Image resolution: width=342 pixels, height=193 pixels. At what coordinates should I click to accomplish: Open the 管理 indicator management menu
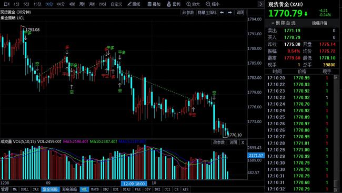click(x=5, y=189)
